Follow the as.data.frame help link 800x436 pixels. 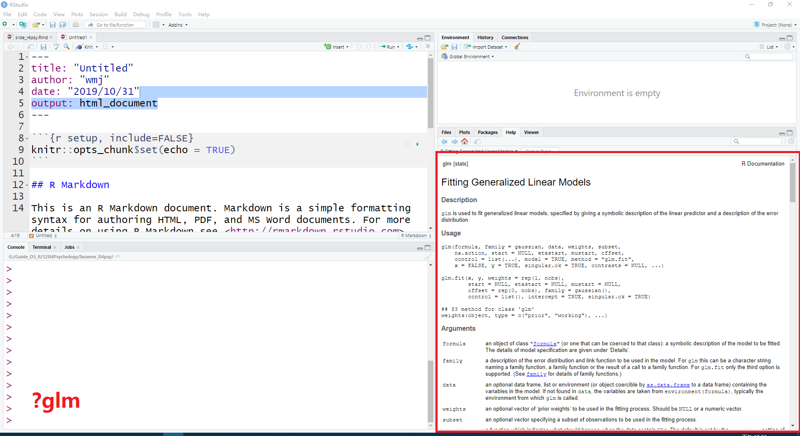point(668,385)
